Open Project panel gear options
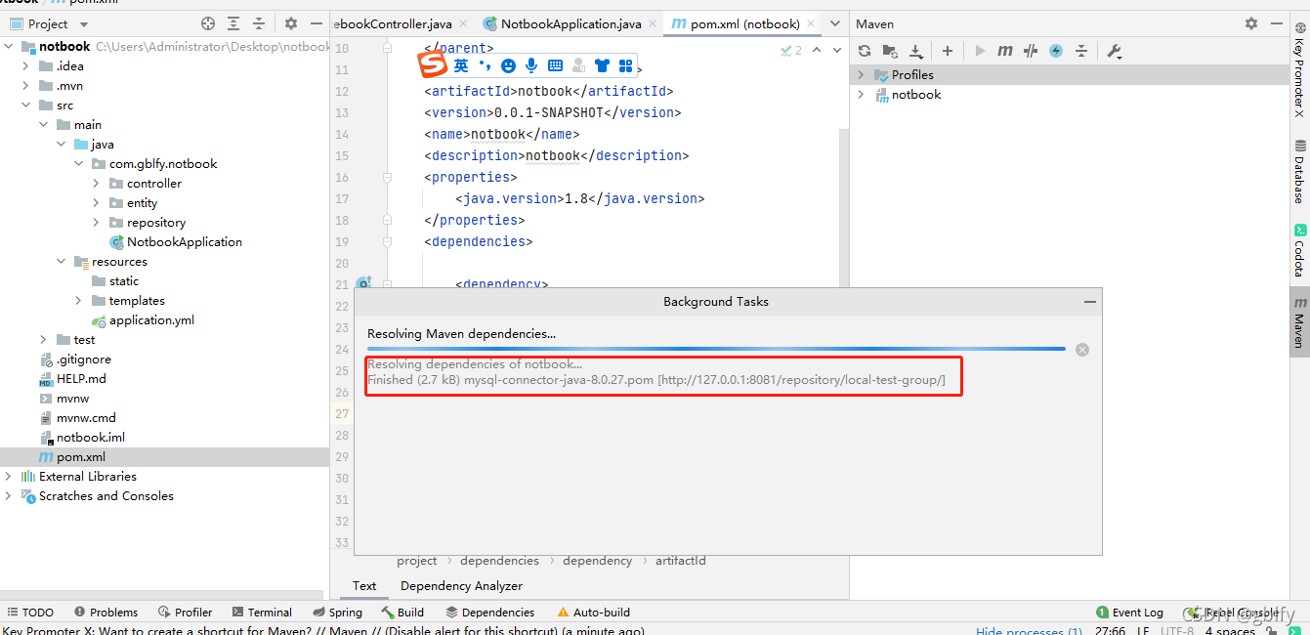This screenshot has width=1310, height=635. [291, 23]
